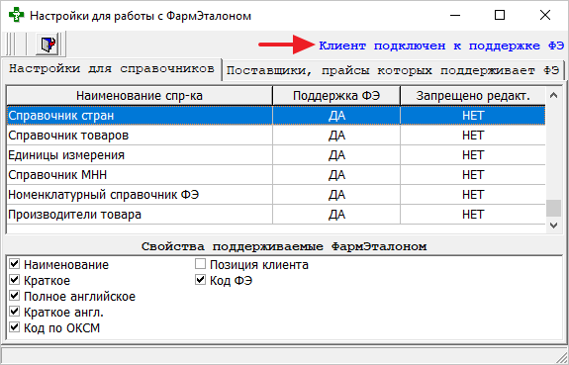Click 'Клиент подключен к поддержке ФЭ' status text
Image resolution: width=569 pixels, height=365 pixels.
click(x=441, y=46)
